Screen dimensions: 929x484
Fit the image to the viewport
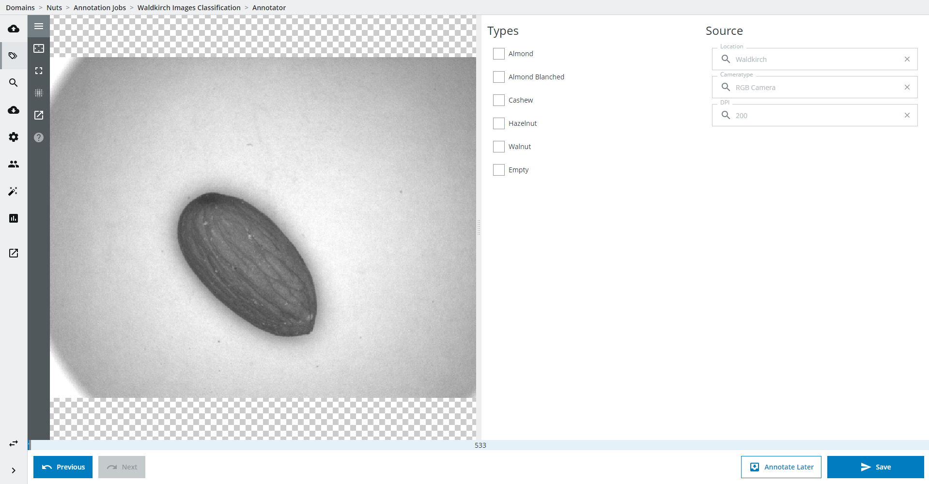point(39,48)
